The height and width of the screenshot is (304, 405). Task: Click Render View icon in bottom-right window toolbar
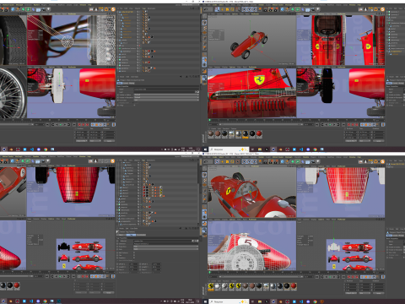tap(266, 161)
